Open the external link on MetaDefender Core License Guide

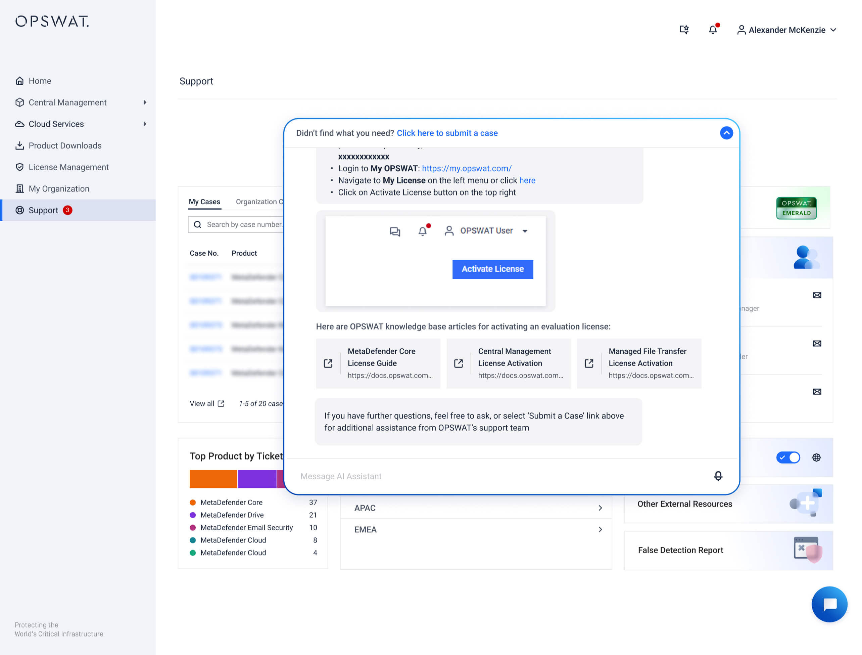328,363
